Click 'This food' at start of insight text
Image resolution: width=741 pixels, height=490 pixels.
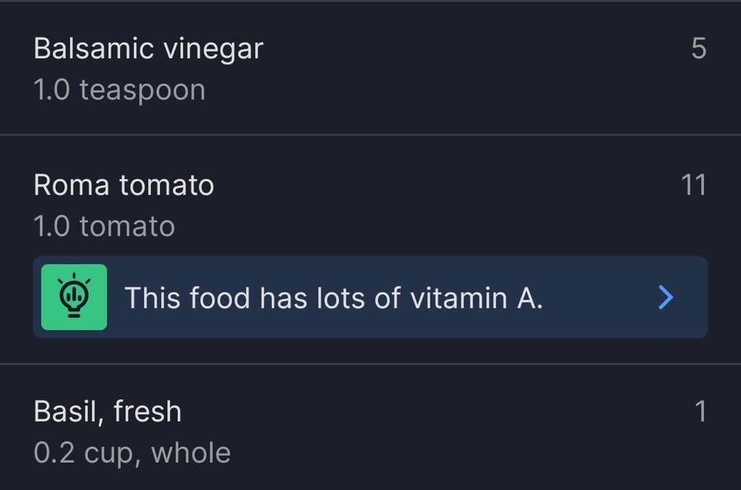pyautogui.click(x=187, y=298)
